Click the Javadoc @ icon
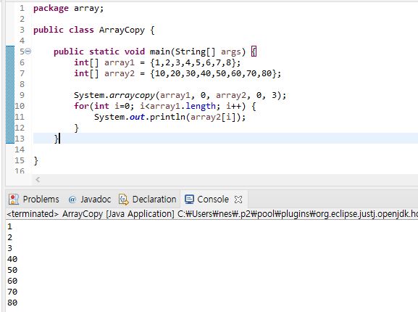The width and height of the screenshot is (418, 312). pyautogui.click(x=72, y=200)
